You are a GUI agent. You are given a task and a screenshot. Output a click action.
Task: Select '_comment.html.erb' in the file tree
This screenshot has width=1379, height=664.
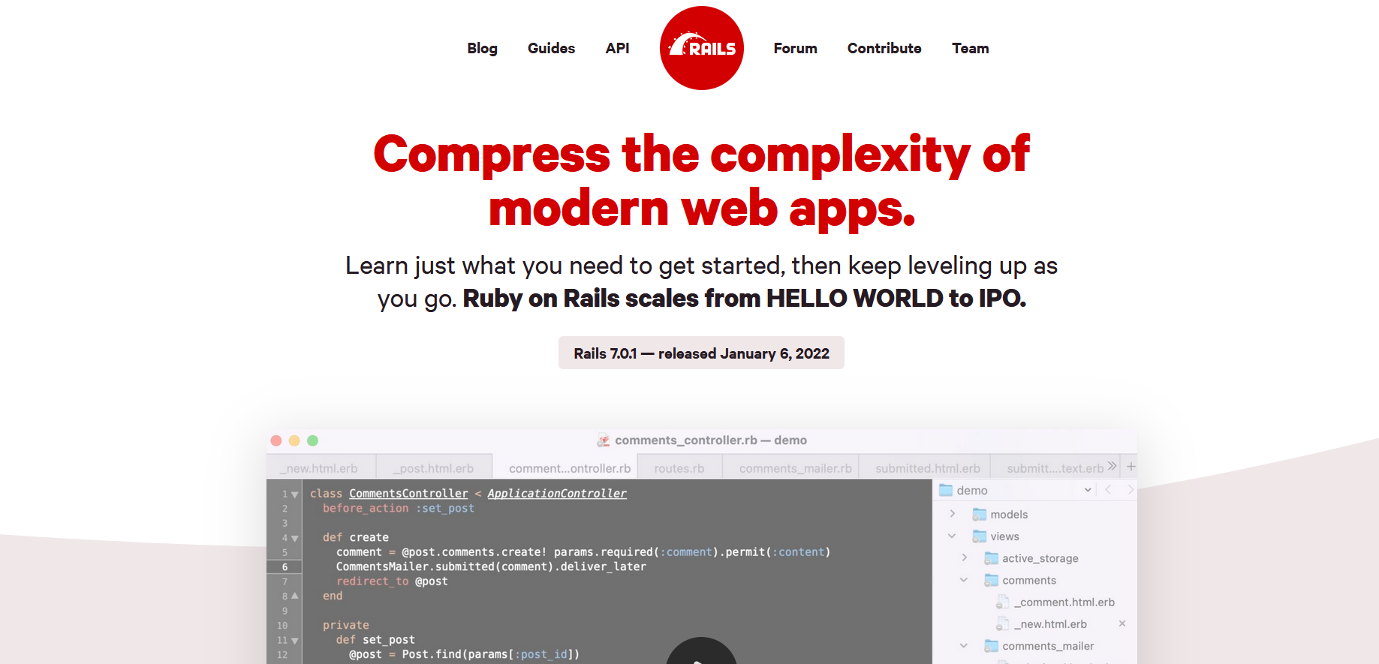pyautogui.click(x=1064, y=602)
